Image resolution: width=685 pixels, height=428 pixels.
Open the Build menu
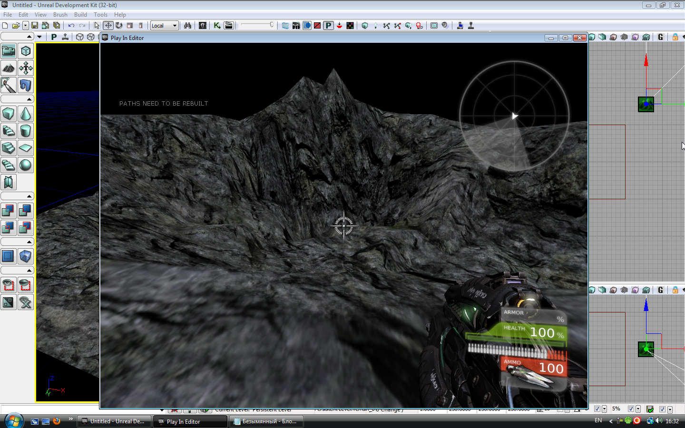pos(80,15)
